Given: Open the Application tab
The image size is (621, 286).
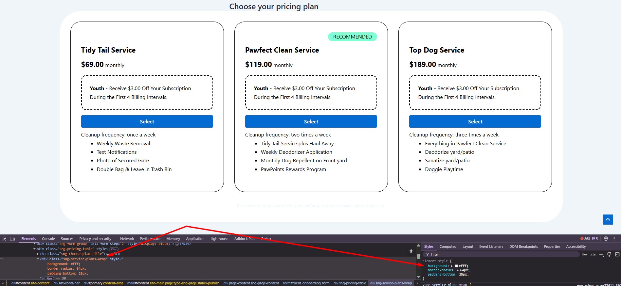Looking at the screenshot, I should [195, 239].
